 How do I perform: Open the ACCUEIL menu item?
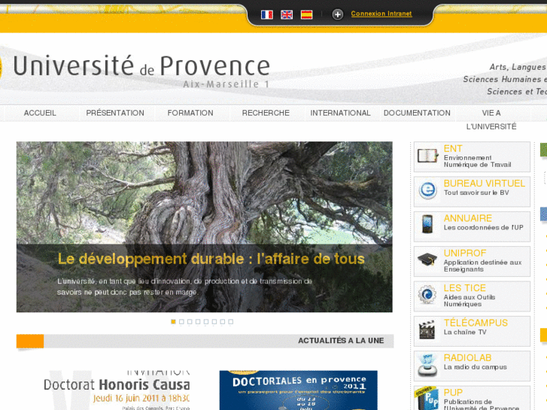(x=40, y=113)
